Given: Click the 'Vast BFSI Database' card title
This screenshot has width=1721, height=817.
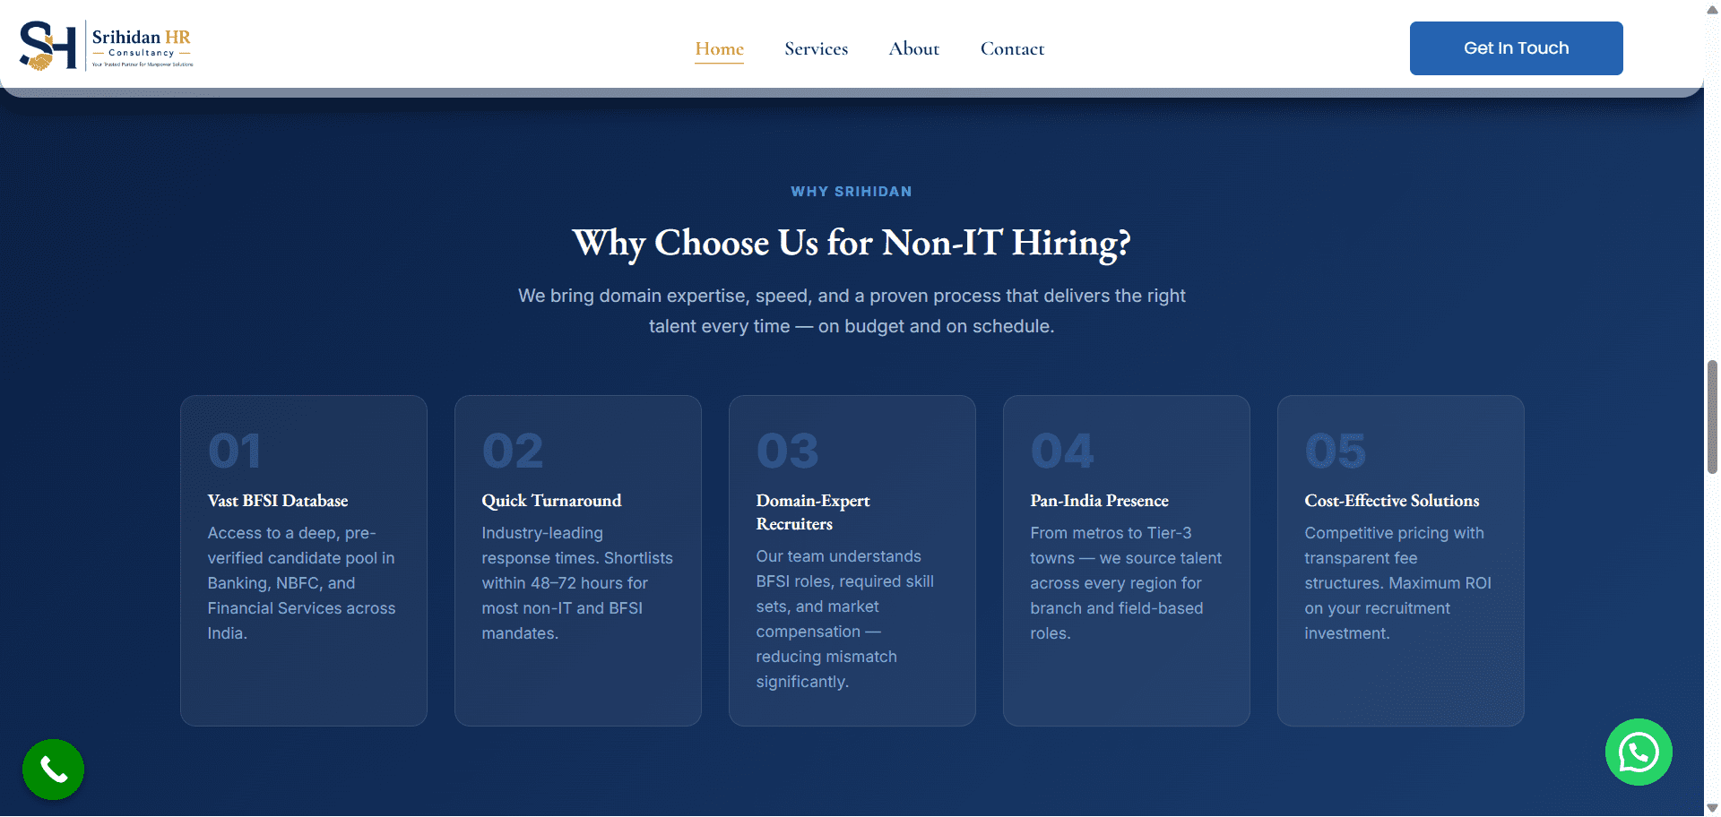Looking at the screenshot, I should [x=278, y=501].
